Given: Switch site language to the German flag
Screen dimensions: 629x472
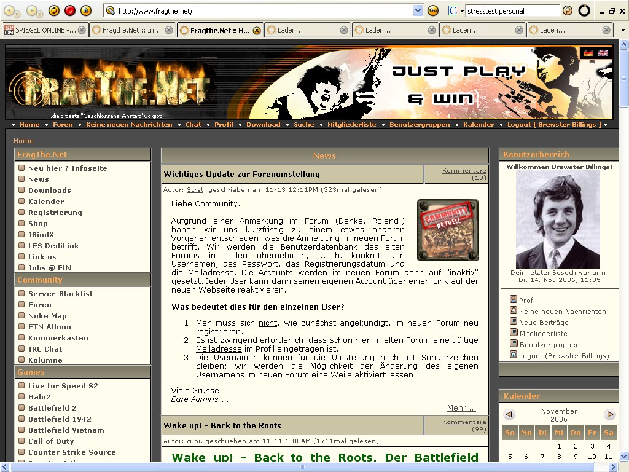Looking at the screenshot, I should [x=588, y=53].
